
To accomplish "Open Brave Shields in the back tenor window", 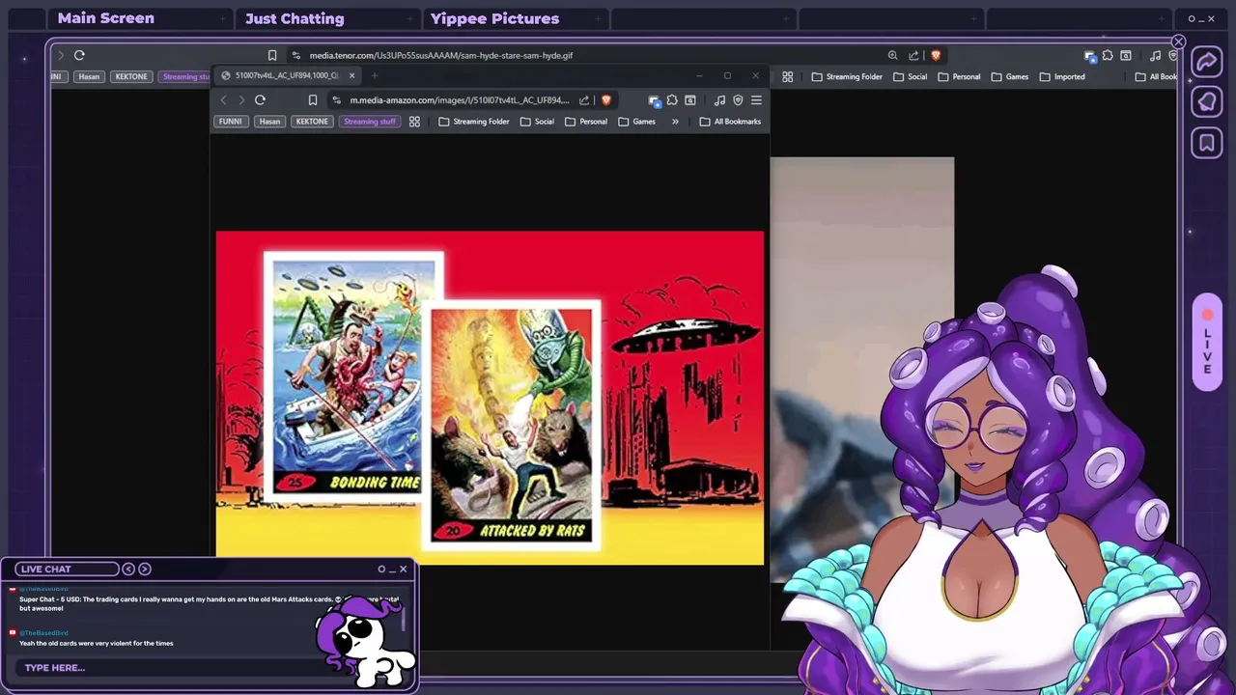I will tap(935, 55).
